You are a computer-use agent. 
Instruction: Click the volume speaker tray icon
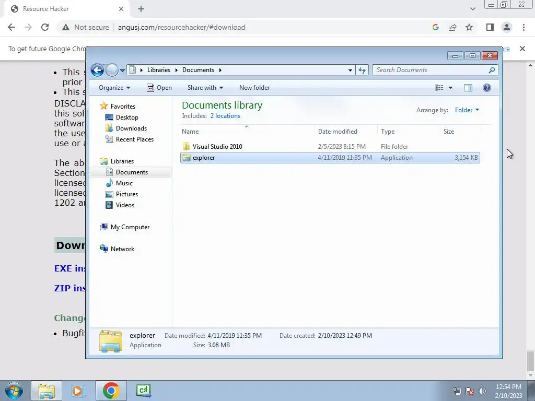point(482,391)
